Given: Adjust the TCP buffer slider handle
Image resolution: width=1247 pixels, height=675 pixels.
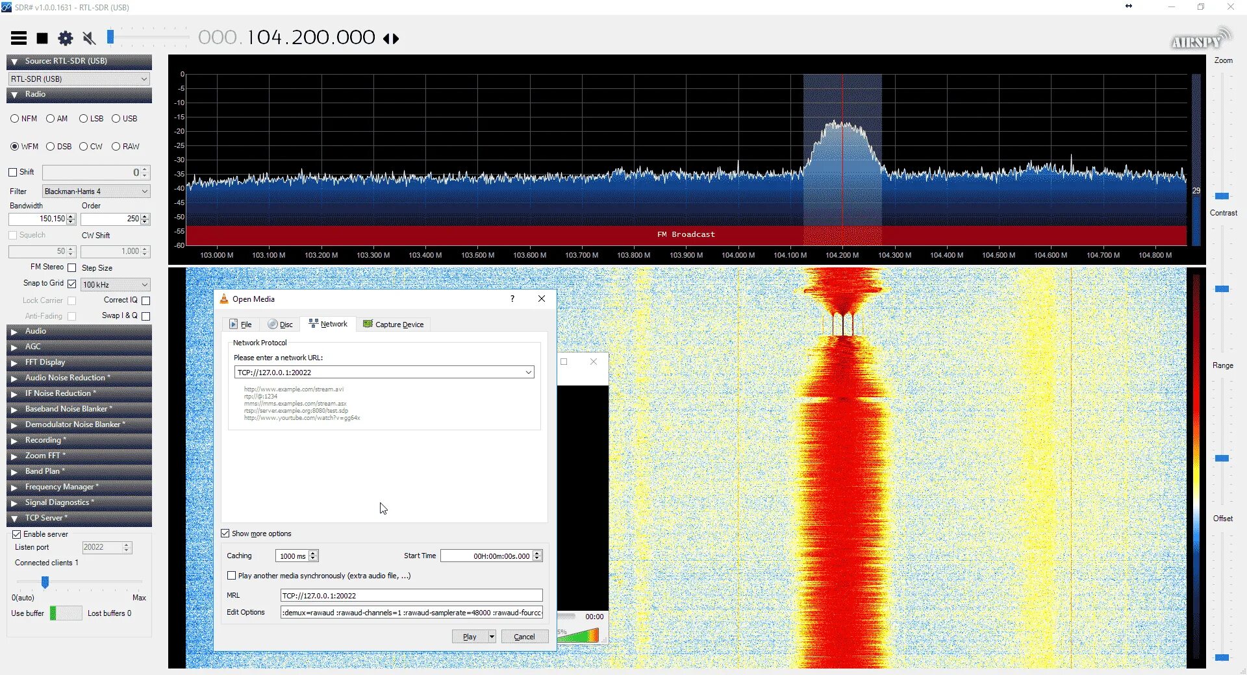Looking at the screenshot, I should [45, 582].
